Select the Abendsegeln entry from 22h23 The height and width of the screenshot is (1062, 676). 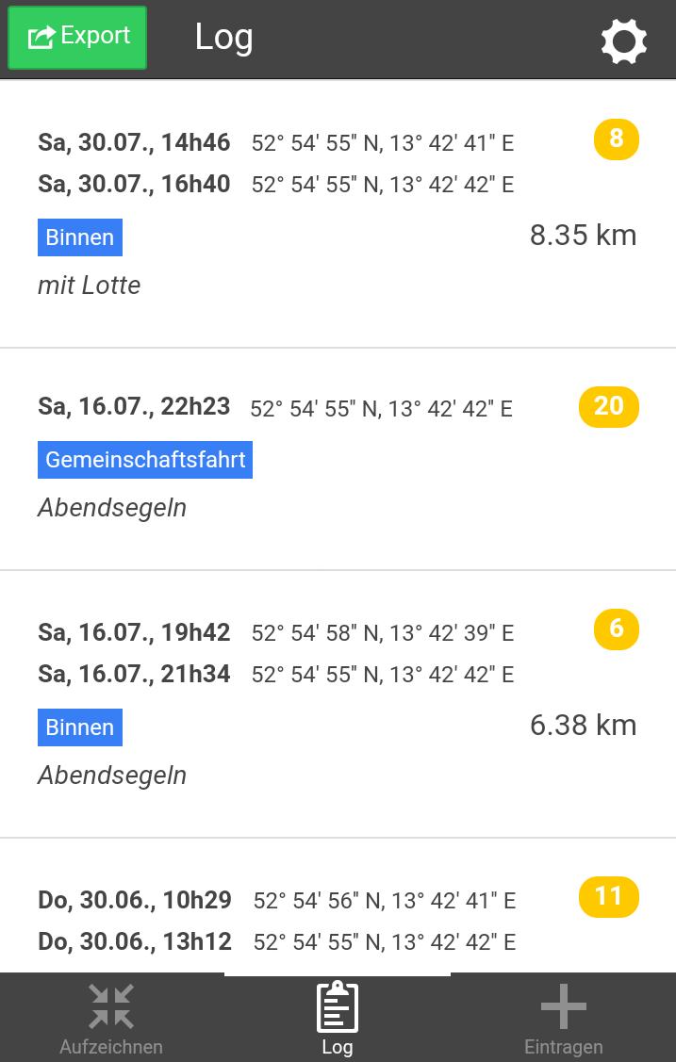click(x=112, y=508)
